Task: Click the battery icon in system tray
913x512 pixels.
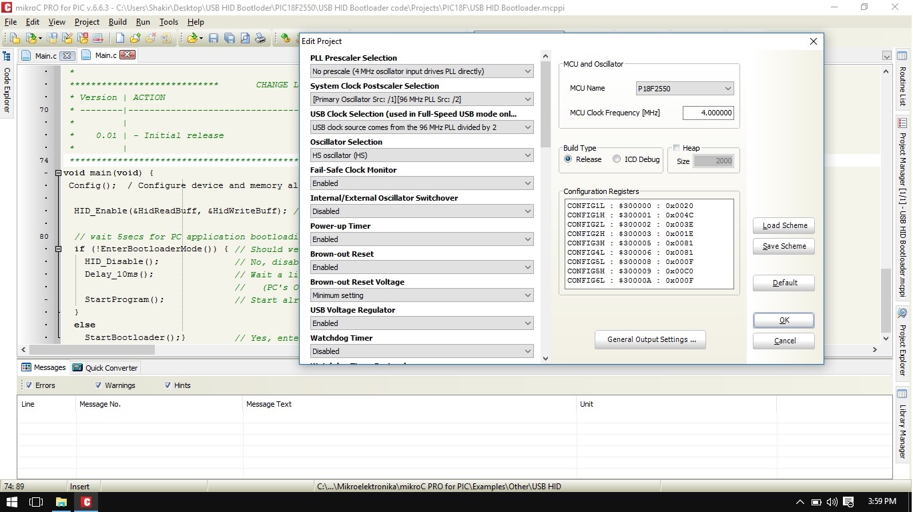Action: (816, 502)
